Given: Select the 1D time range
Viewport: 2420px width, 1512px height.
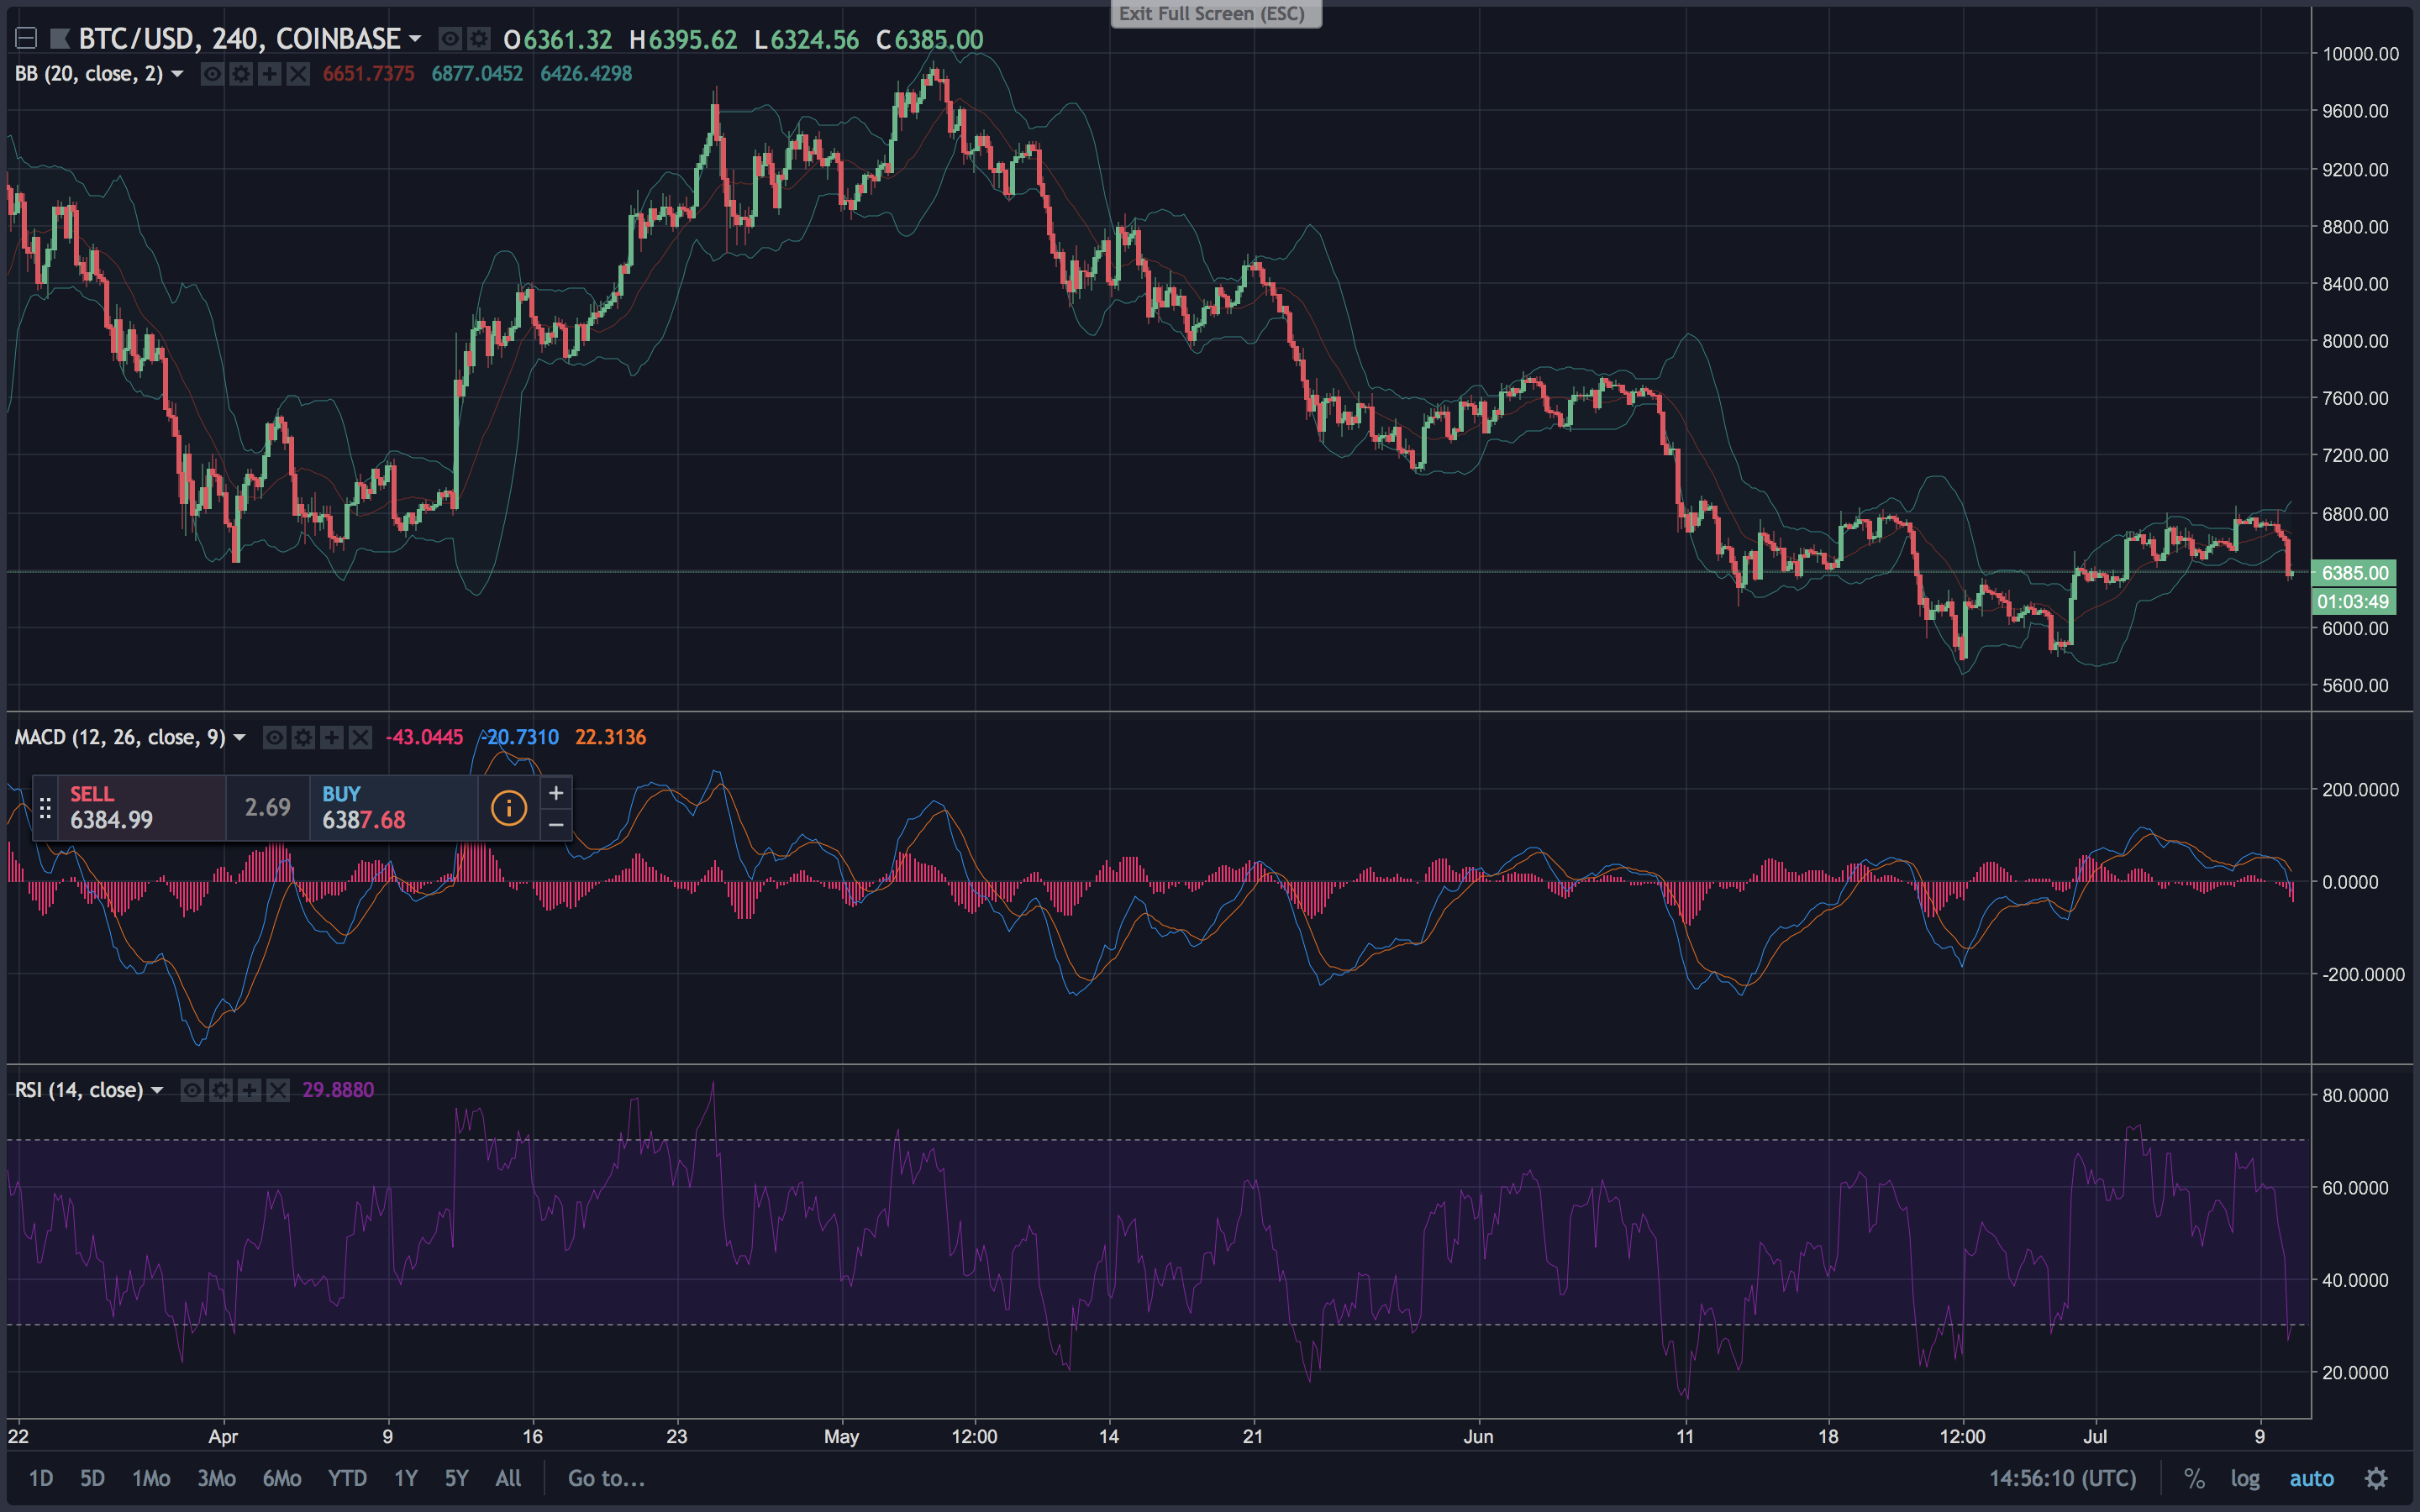Looking at the screenshot, I should pyautogui.click(x=41, y=1478).
